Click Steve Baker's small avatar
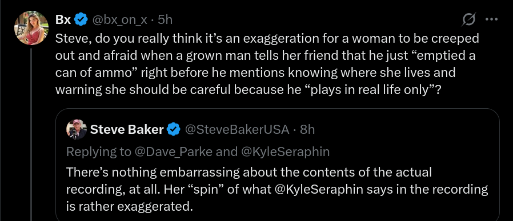513x221 pixels. pyautogui.click(x=77, y=130)
